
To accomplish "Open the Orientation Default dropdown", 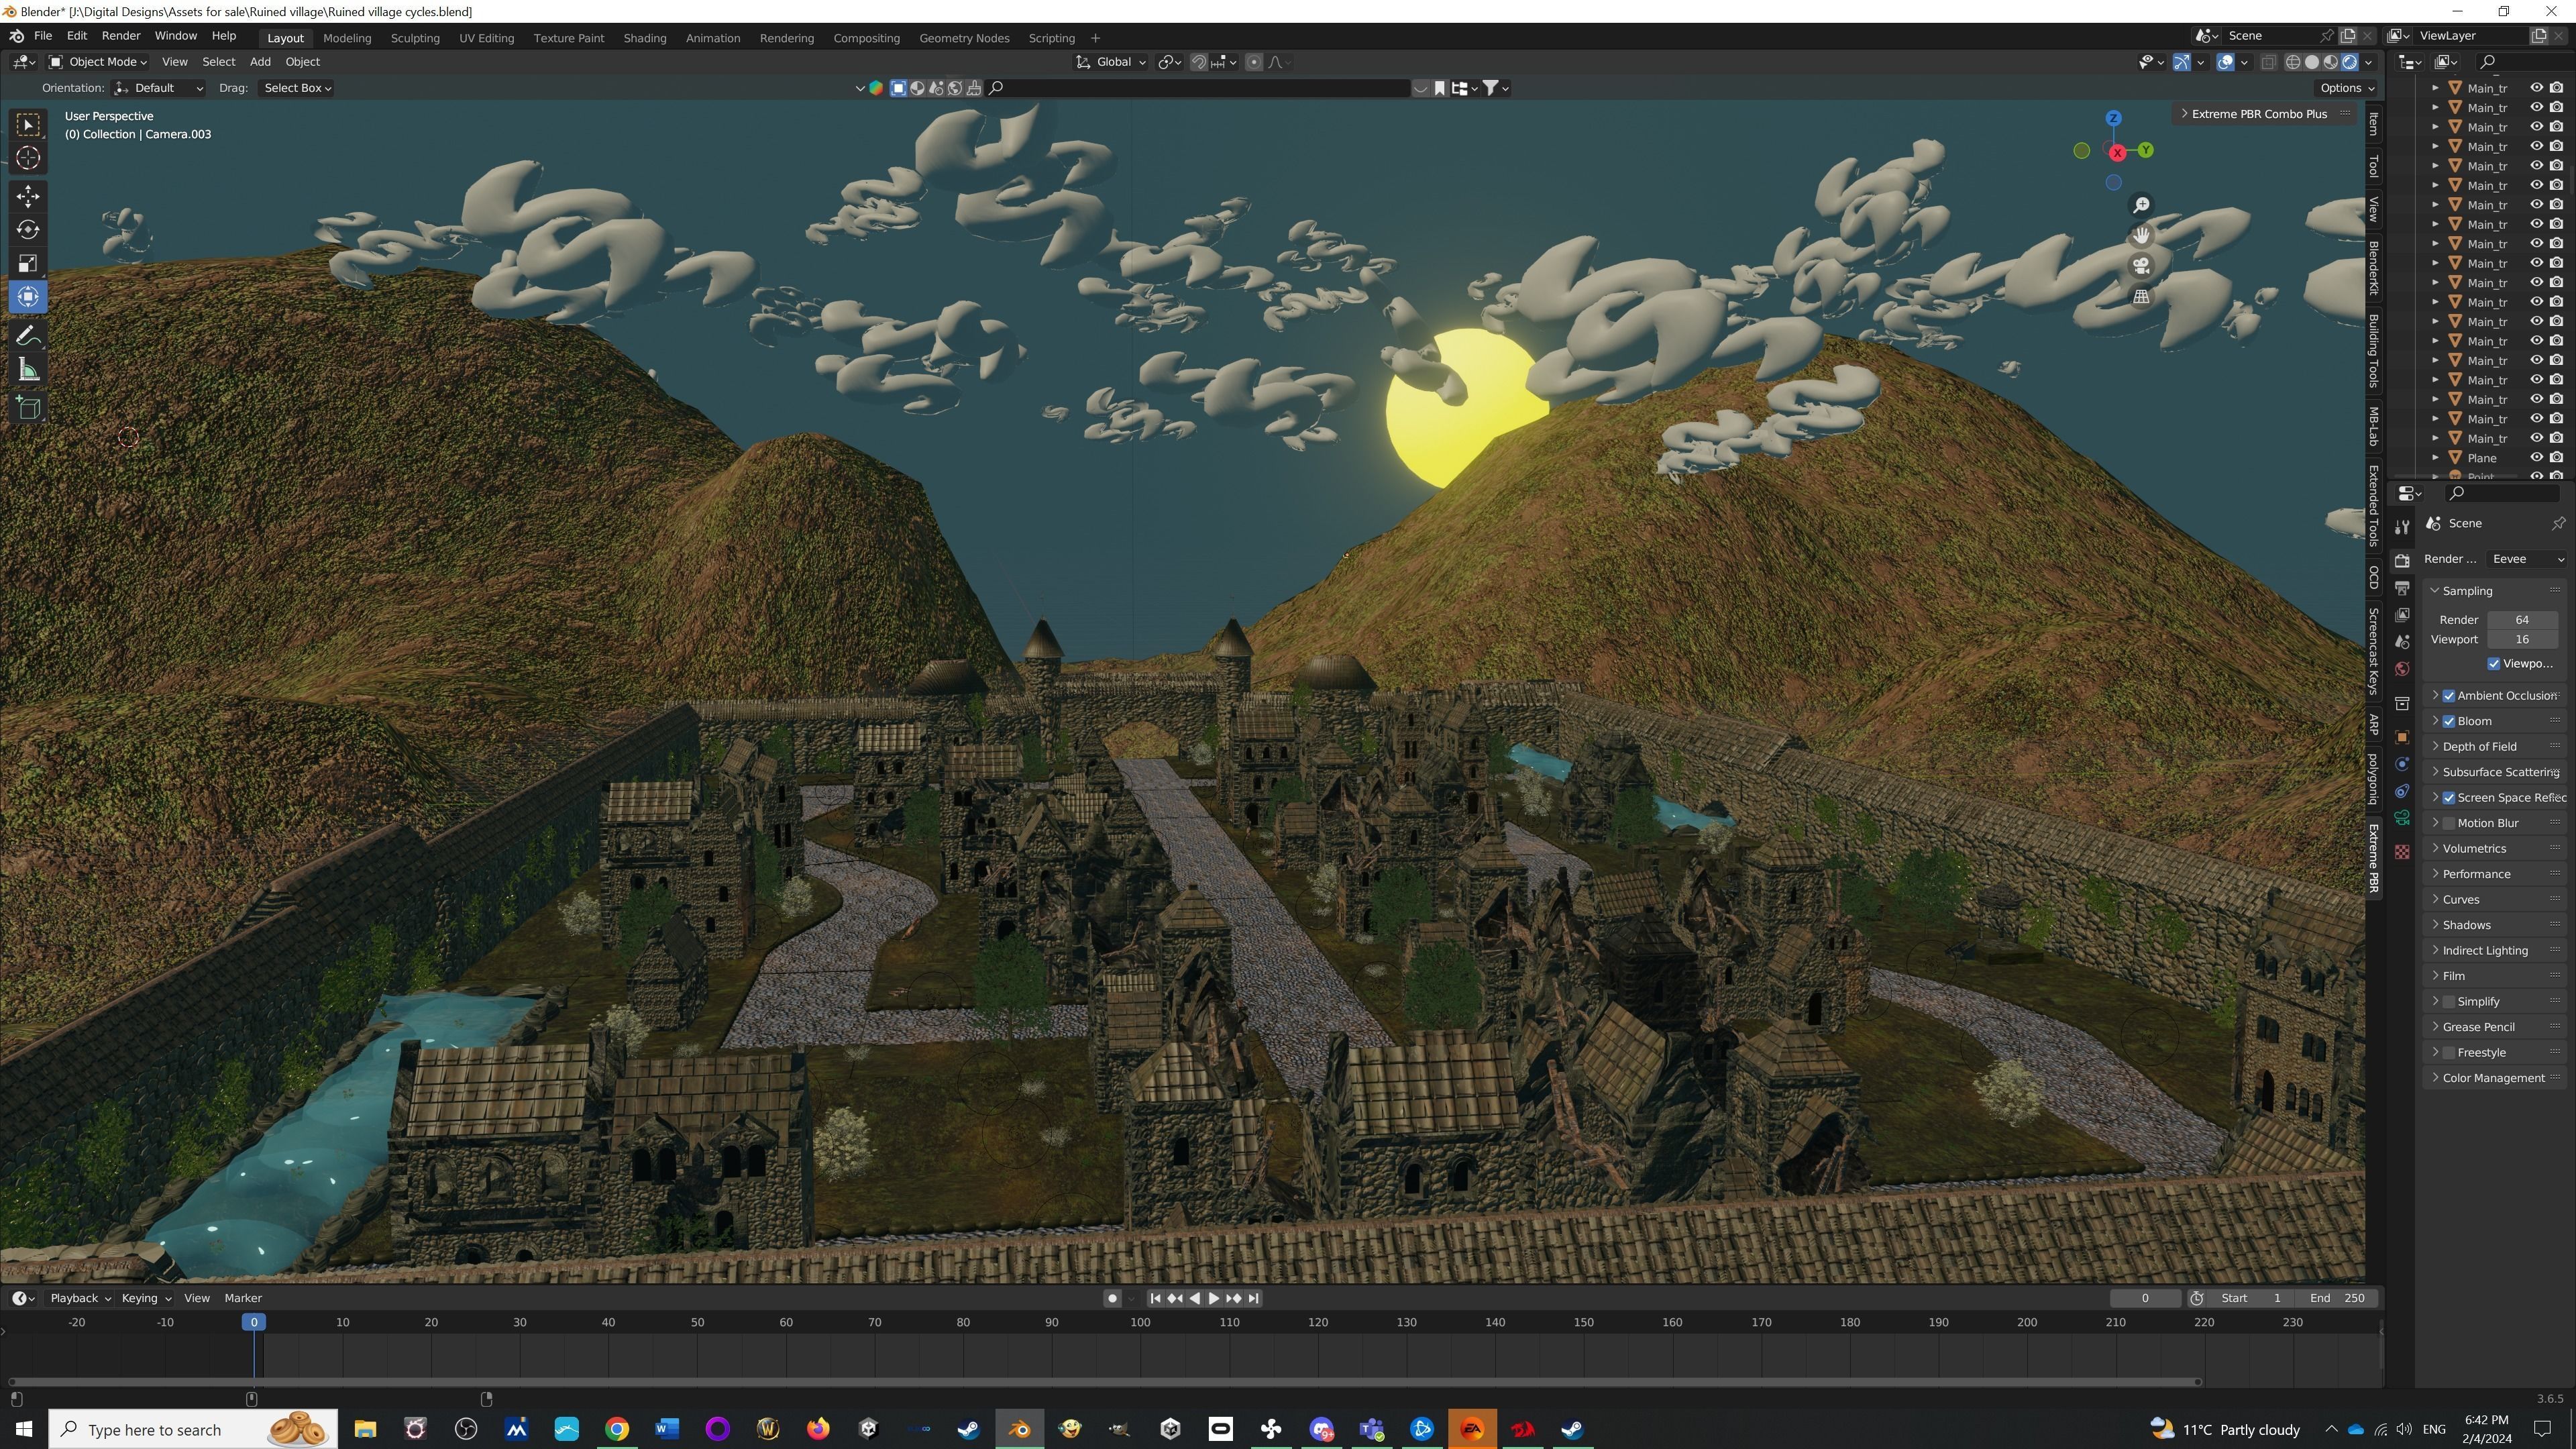I will point(158,88).
